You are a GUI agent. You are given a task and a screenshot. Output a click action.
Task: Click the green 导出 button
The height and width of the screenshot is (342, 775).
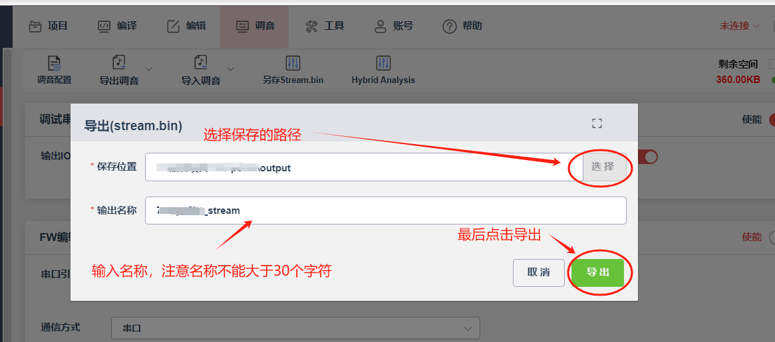point(597,272)
